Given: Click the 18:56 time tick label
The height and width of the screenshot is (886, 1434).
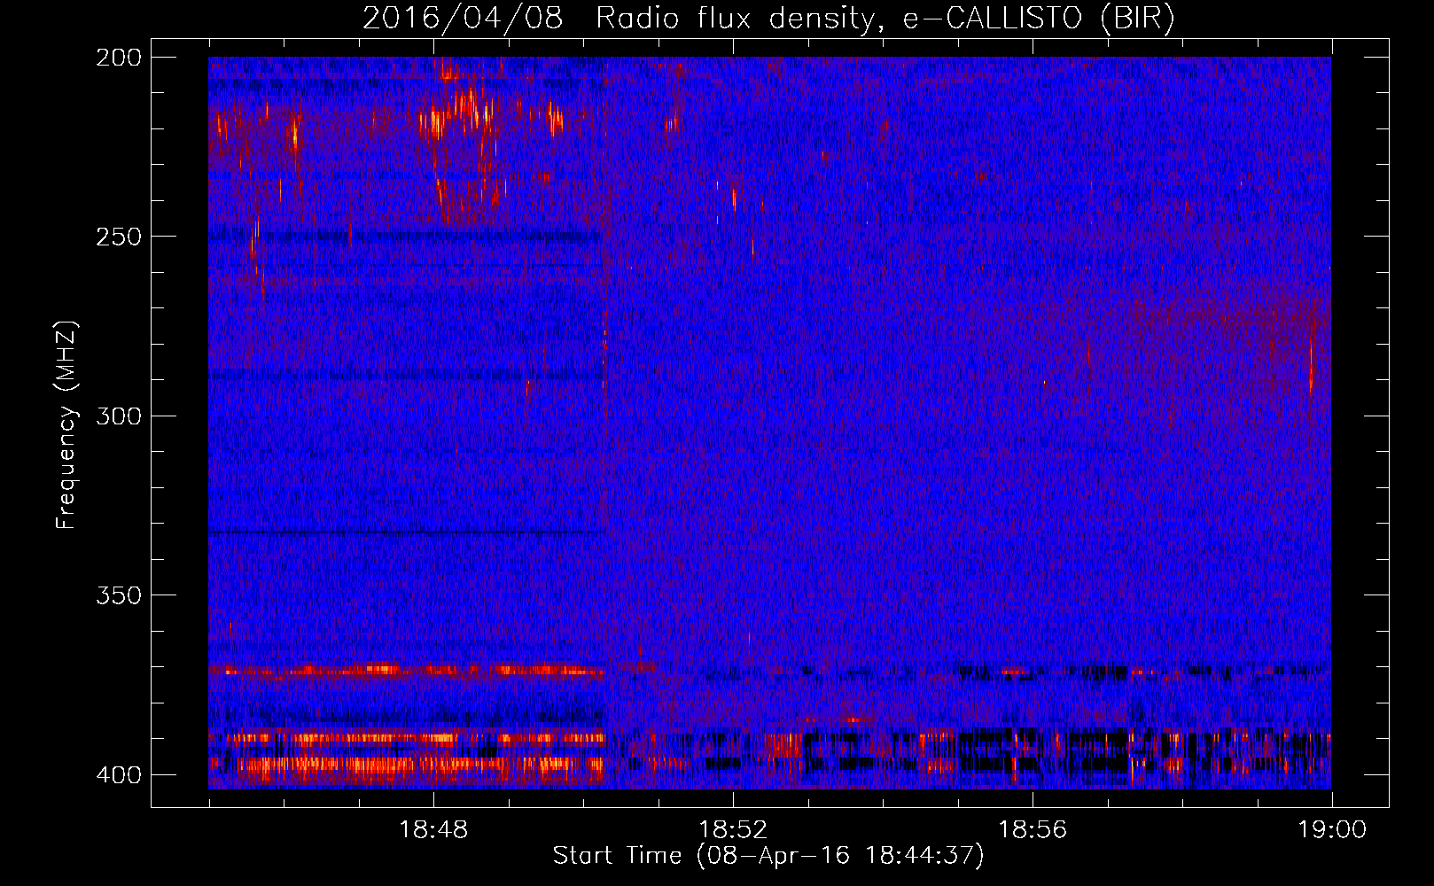Looking at the screenshot, I should coord(1033,830).
